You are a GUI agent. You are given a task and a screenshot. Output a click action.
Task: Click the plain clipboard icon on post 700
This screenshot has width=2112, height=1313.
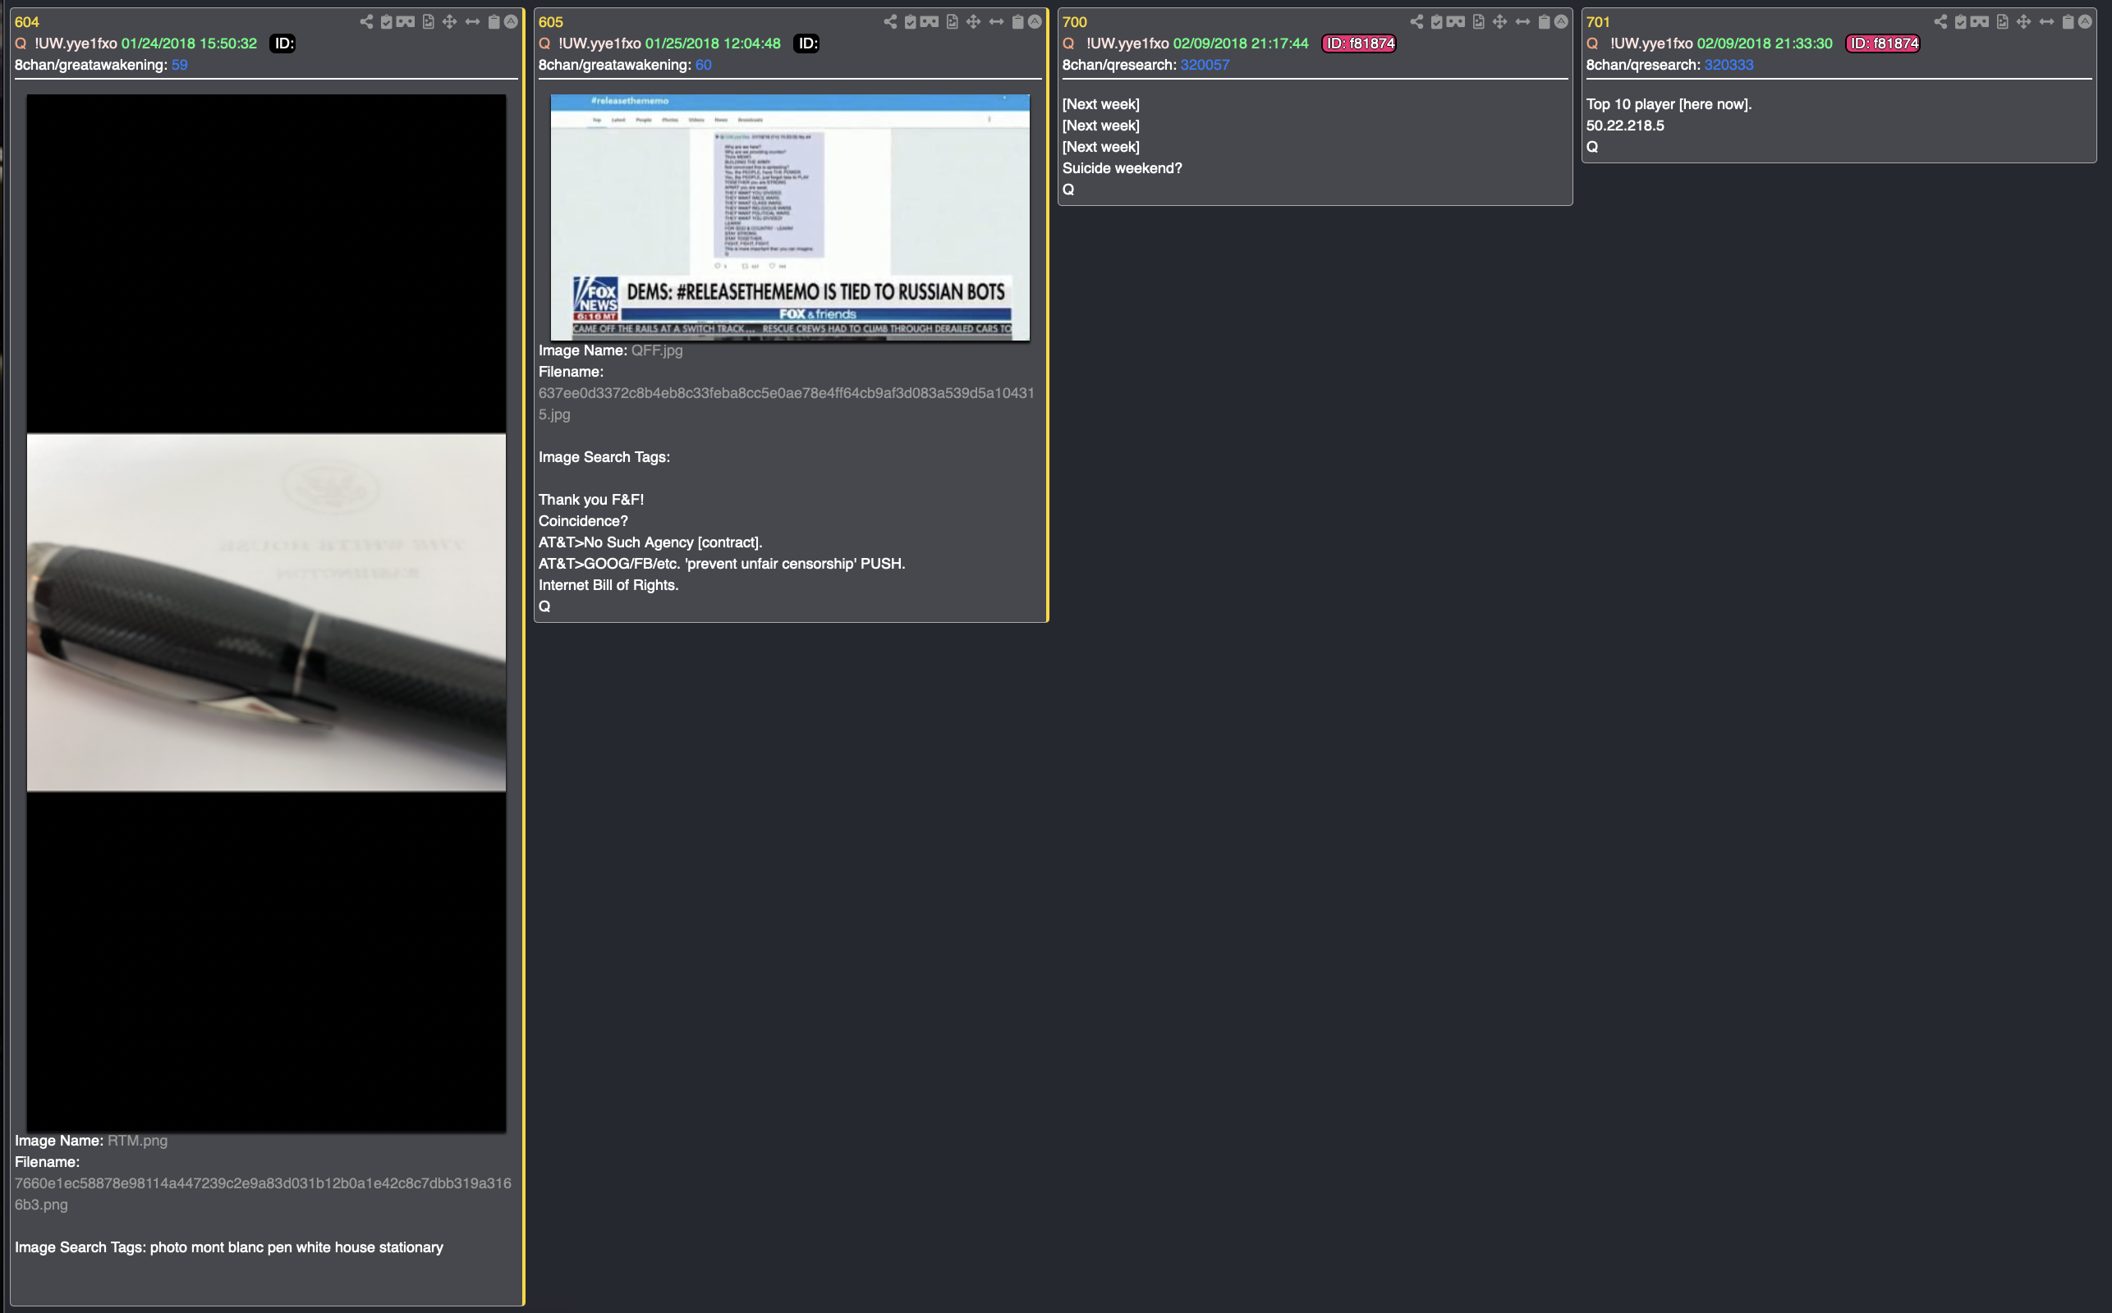[x=1545, y=21]
